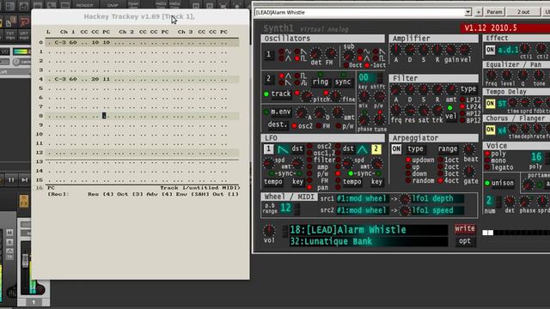Click oscillator 1 detune knob

[315, 53]
